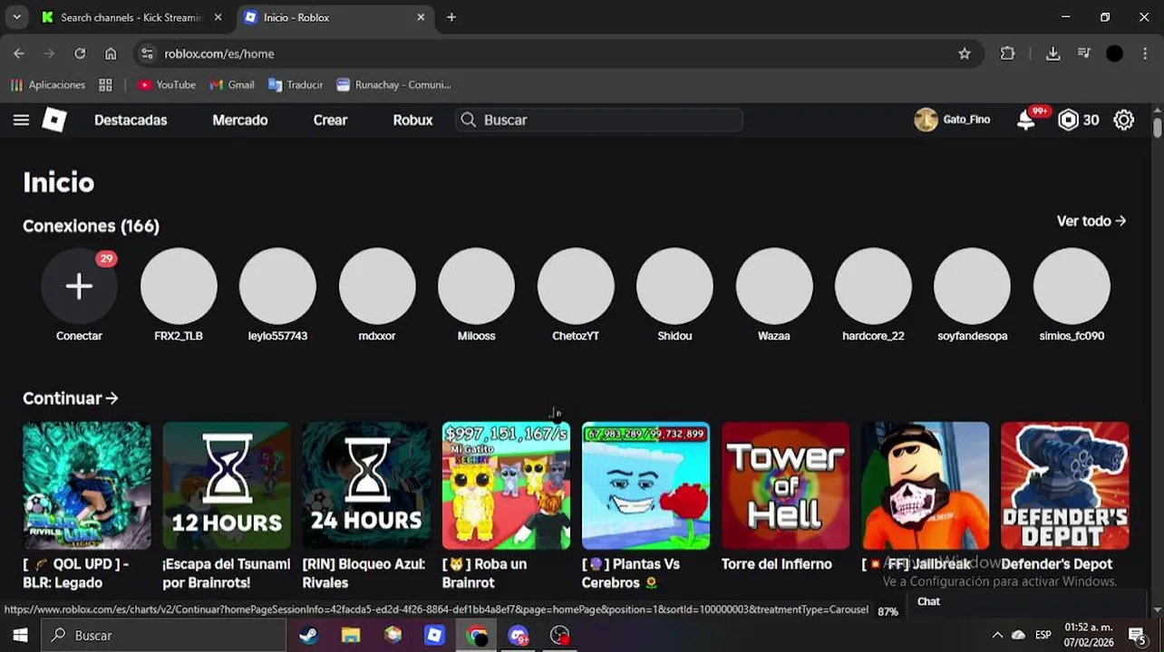Open the Traducir bookmark

pos(296,84)
